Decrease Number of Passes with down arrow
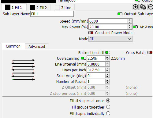Screen dimensions: 153x118 click(x=107, y=83)
